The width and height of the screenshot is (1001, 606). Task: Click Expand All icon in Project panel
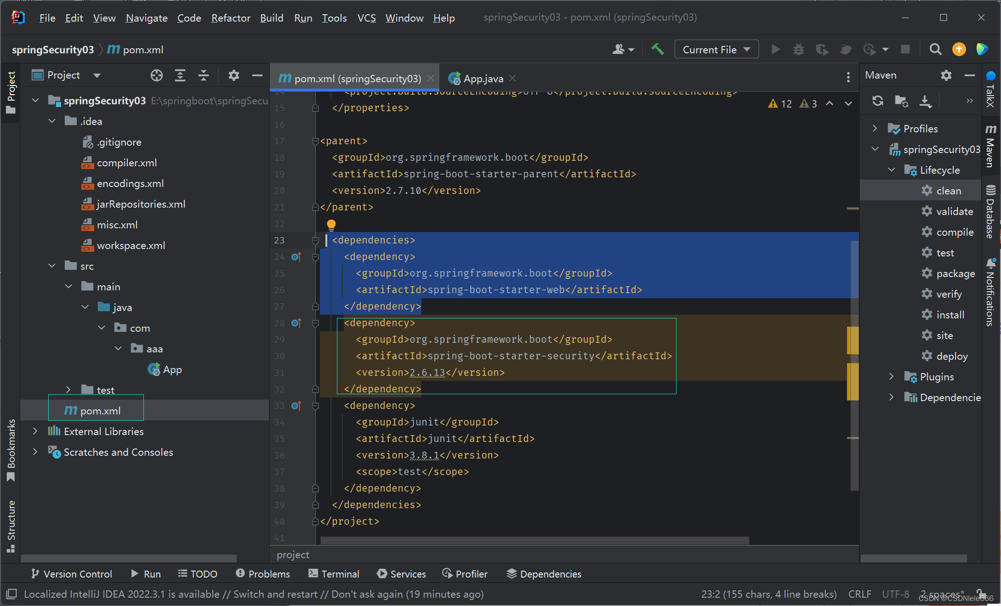click(180, 75)
